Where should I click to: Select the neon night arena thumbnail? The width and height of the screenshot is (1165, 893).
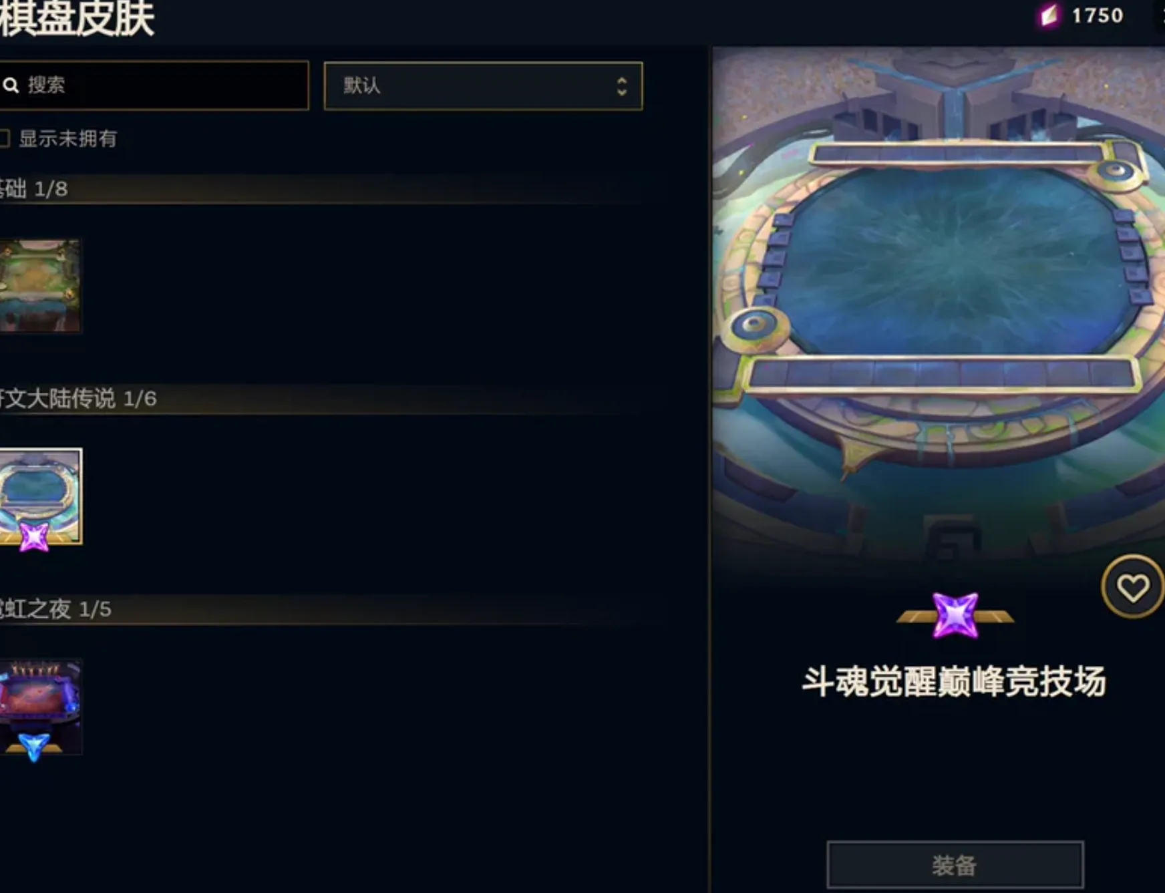tap(40, 707)
